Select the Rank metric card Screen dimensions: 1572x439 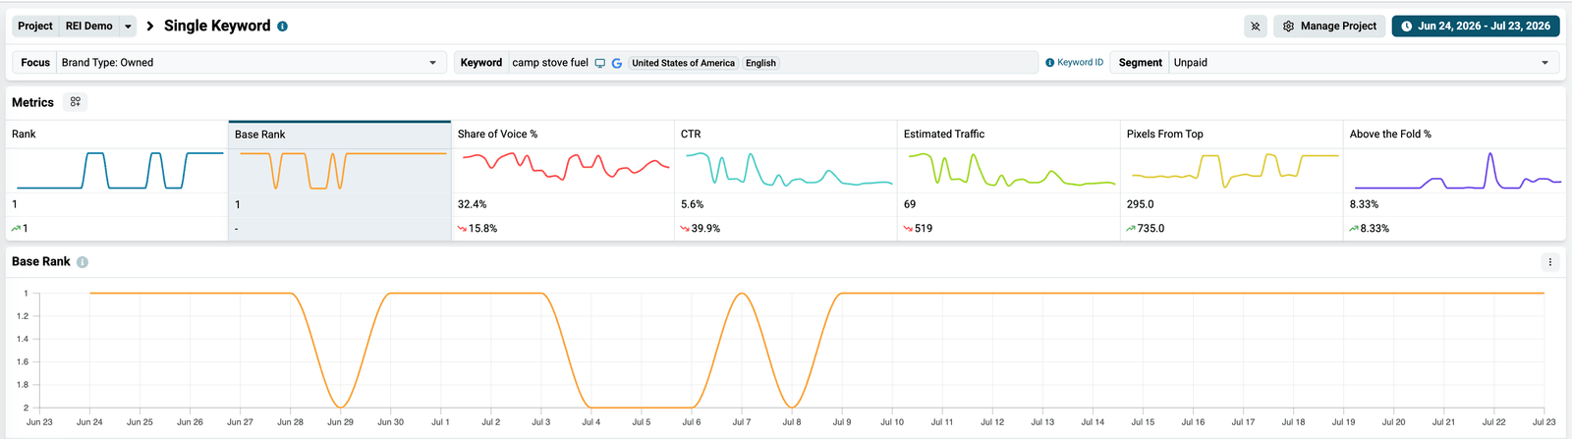point(116,181)
